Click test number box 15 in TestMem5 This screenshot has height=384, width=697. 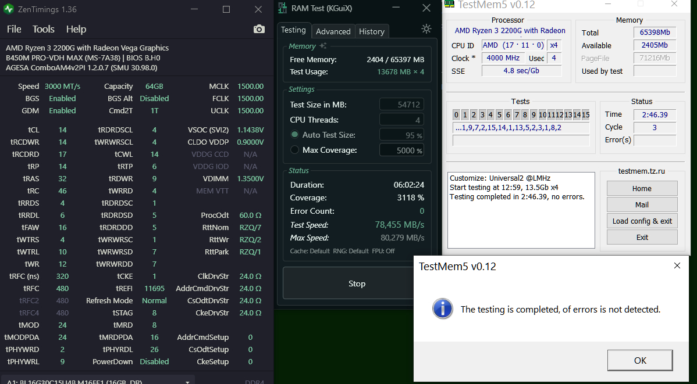tap(585, 115)
